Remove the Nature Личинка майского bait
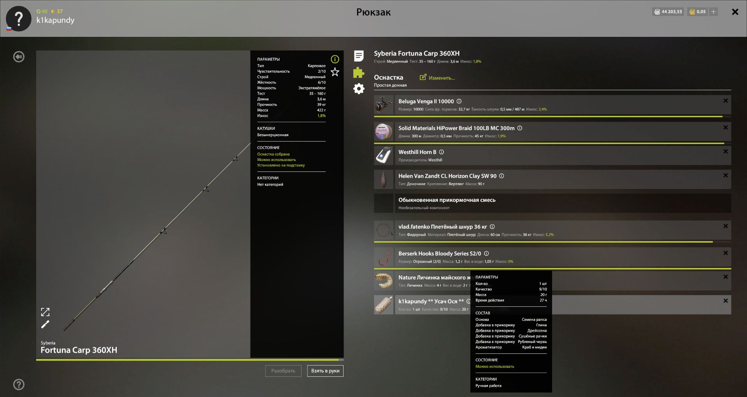Viewport: 747px width, 397px height. click(726, 277)
